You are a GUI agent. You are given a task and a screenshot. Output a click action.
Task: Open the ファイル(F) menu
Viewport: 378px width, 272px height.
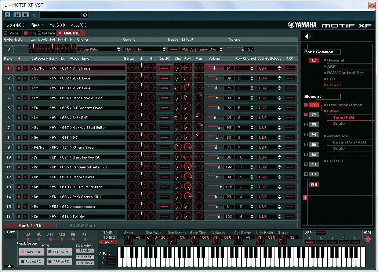(x=15, y=25)
